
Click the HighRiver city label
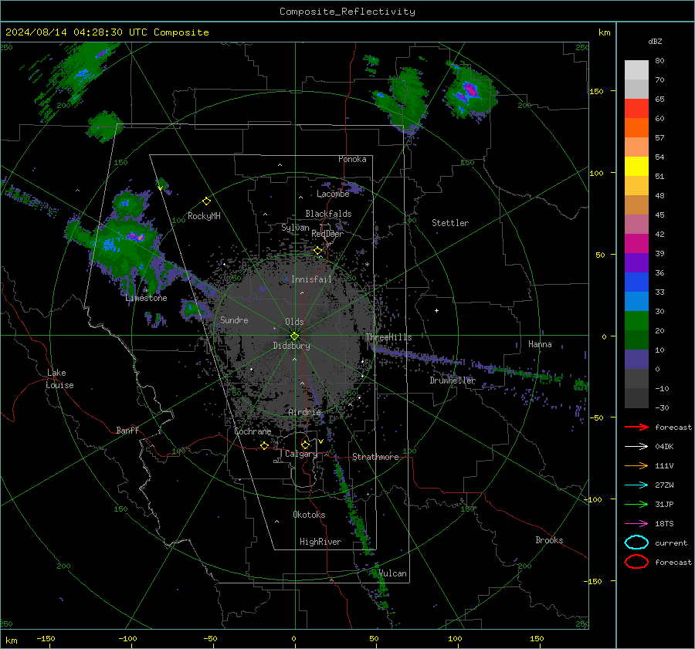(x=320, y=542)
